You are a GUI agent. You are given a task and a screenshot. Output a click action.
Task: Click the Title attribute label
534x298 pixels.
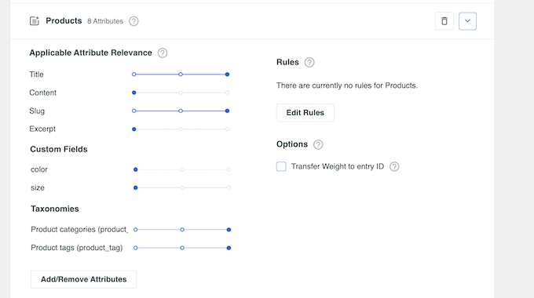[x=36, y=74]
